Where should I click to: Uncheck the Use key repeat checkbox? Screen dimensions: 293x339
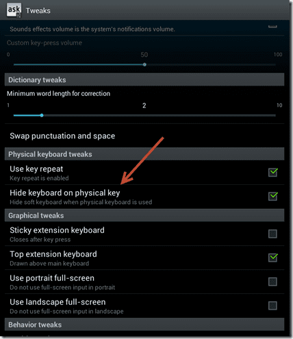[272, 172]
